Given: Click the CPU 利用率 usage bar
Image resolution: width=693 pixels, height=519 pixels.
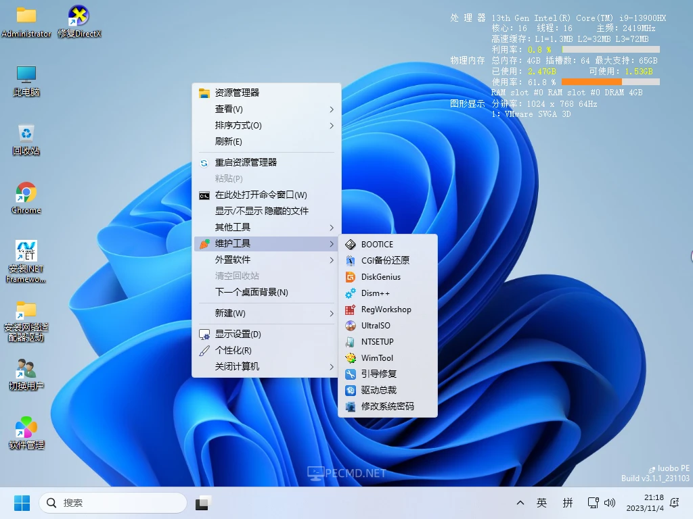Looking at the screenshot, I should (611, 49).
